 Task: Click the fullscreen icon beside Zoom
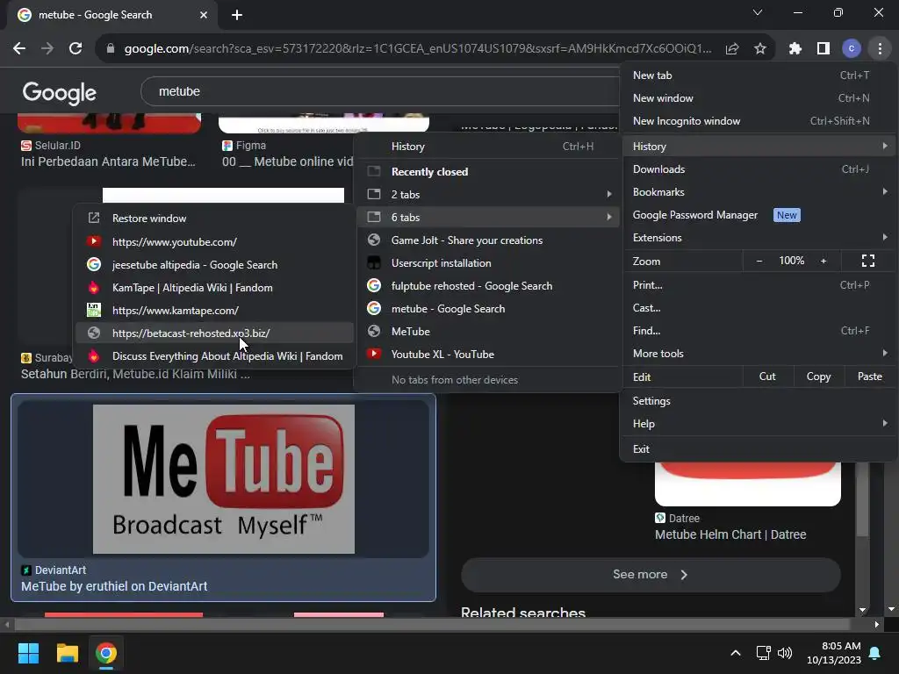868,261
